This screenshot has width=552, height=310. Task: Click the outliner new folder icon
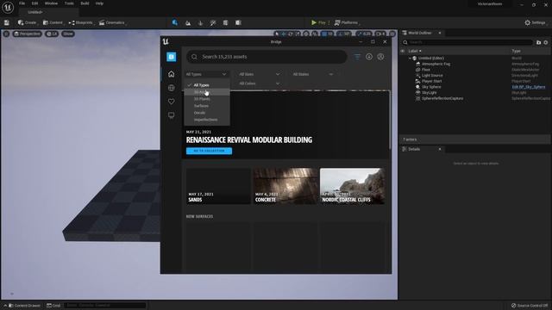point(538,42)
